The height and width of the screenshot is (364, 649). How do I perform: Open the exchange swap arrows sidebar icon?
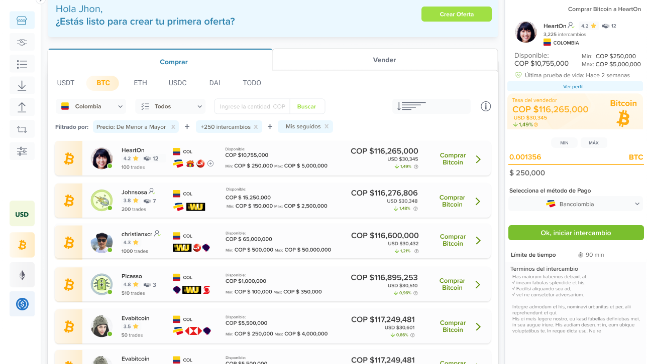[x=22, y=129]
